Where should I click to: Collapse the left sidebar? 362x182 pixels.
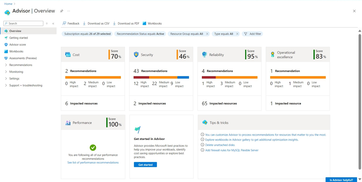point(53,23)
